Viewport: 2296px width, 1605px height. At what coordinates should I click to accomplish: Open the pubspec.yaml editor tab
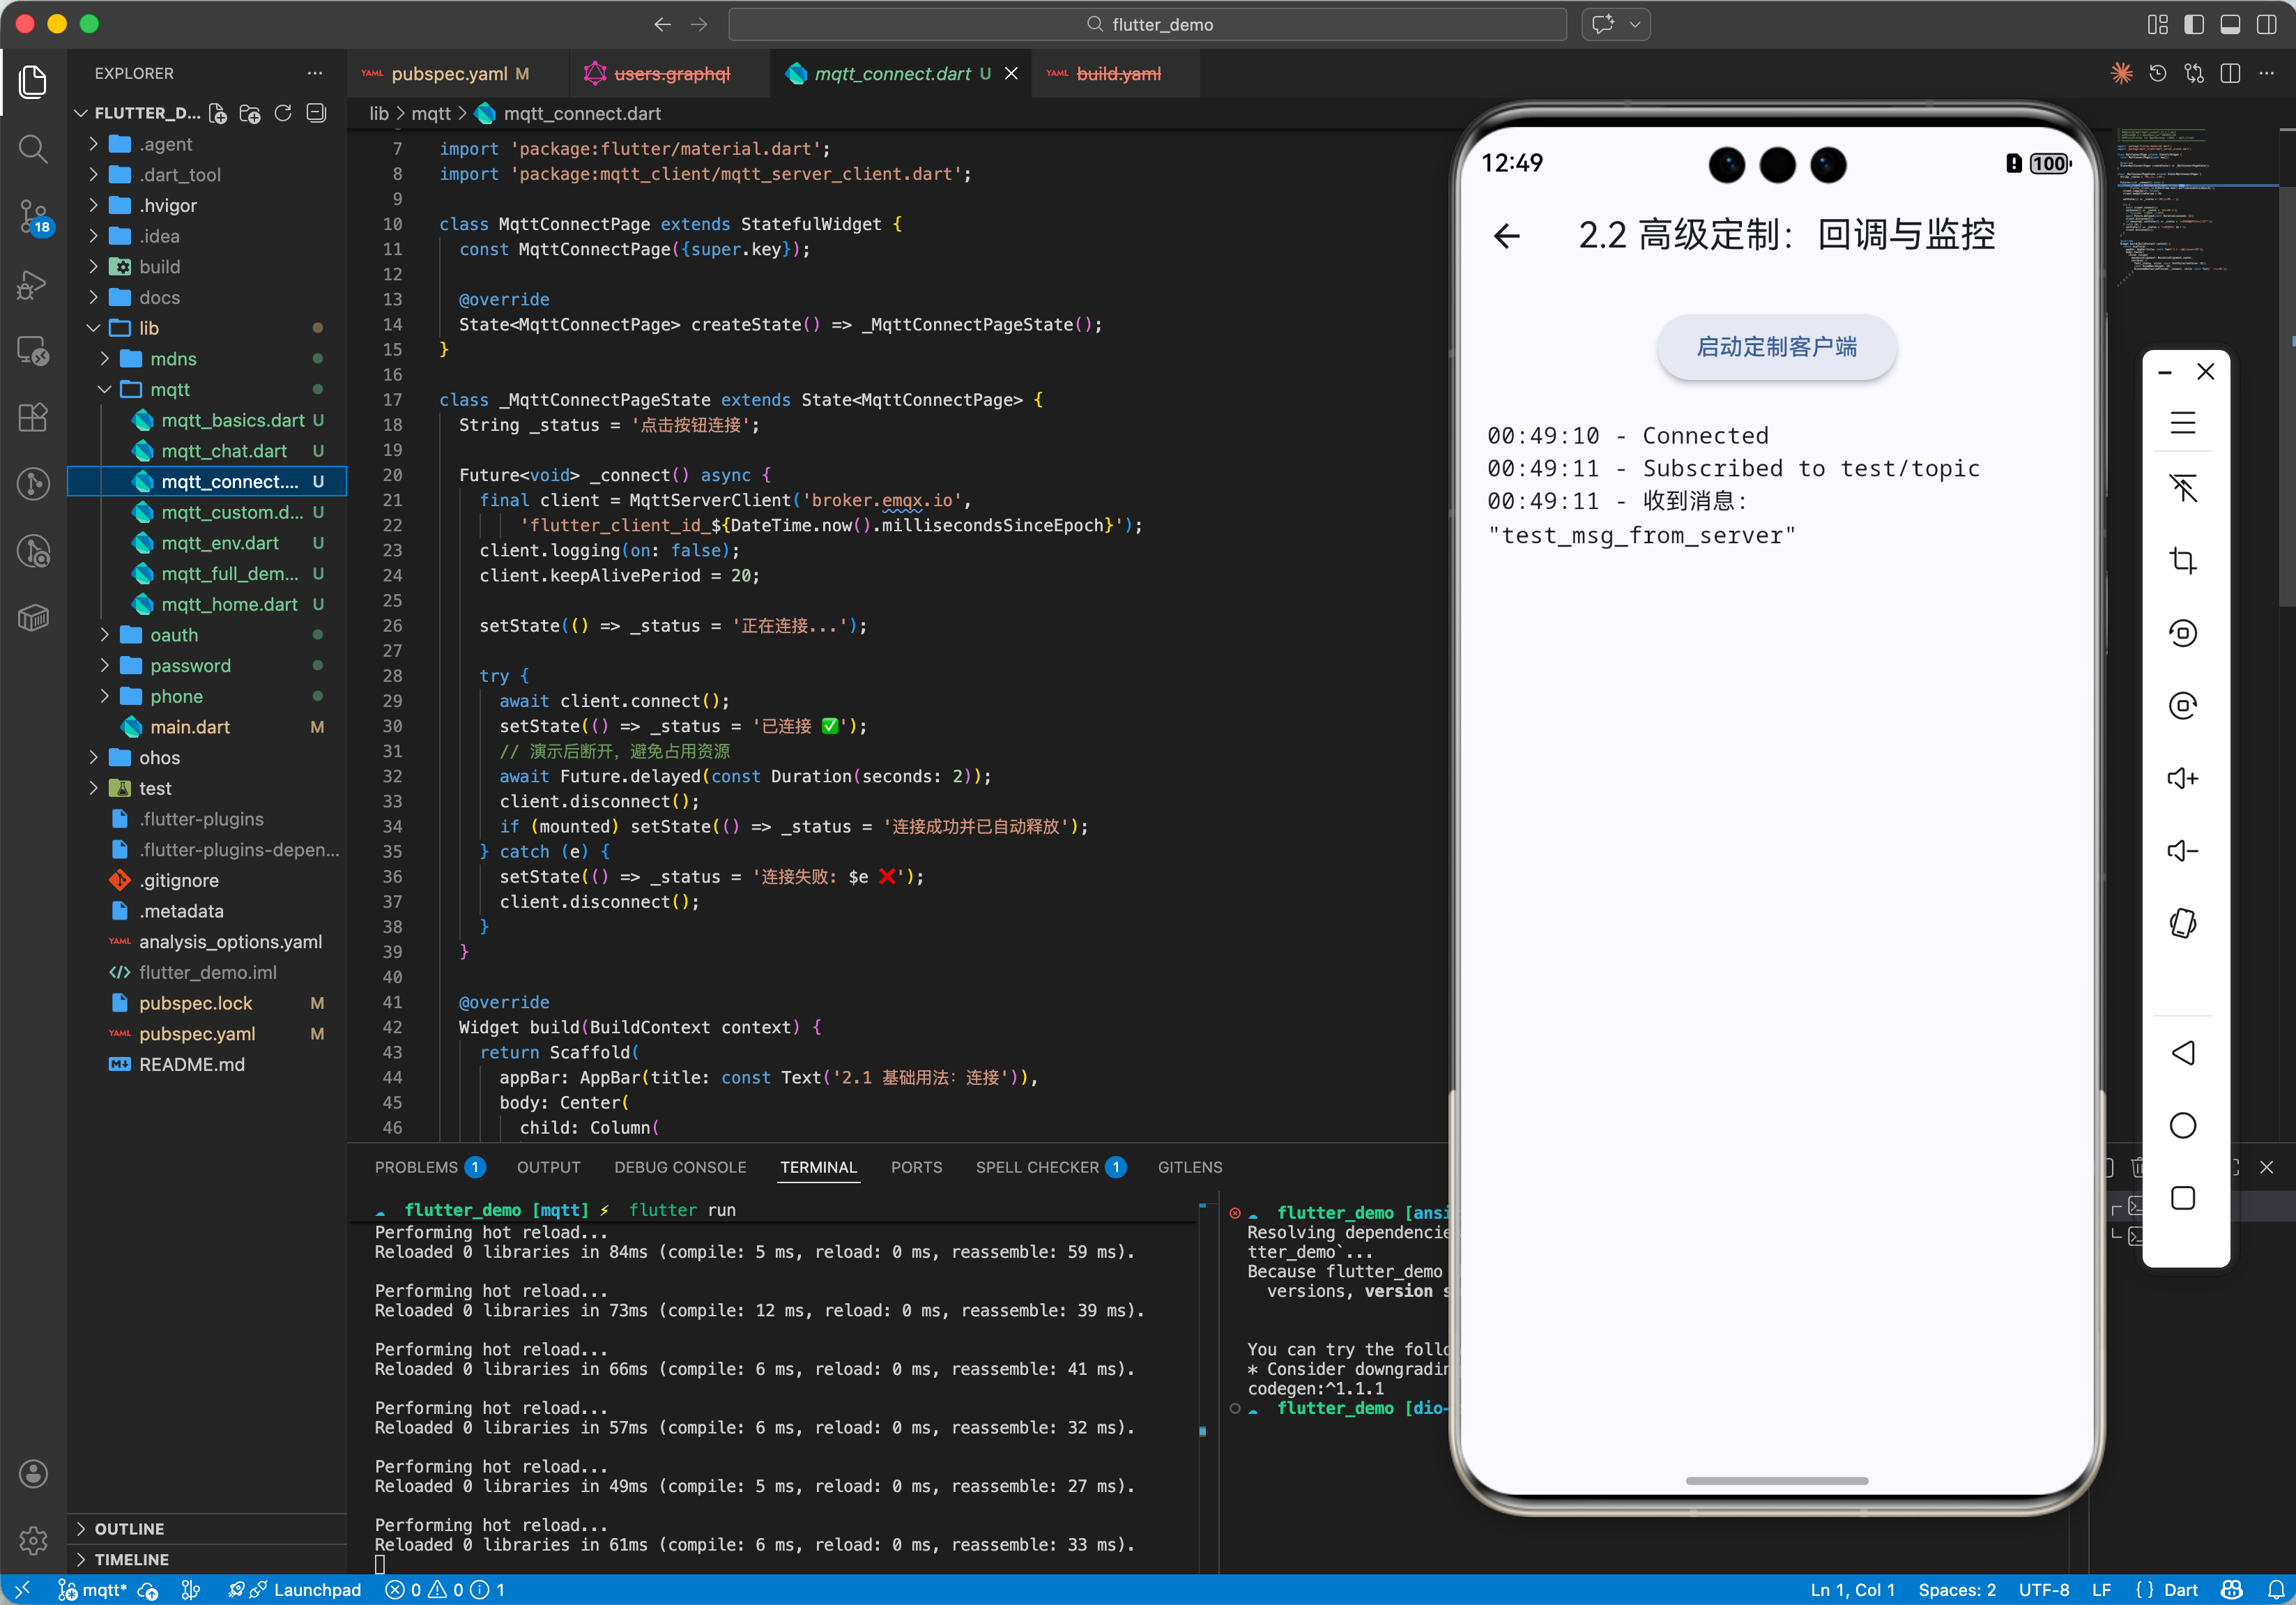(449, 73)
